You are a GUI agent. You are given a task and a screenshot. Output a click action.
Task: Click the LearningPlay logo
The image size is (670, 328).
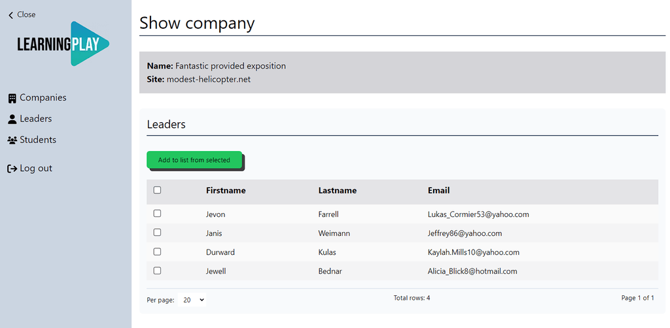click(63, 44)
